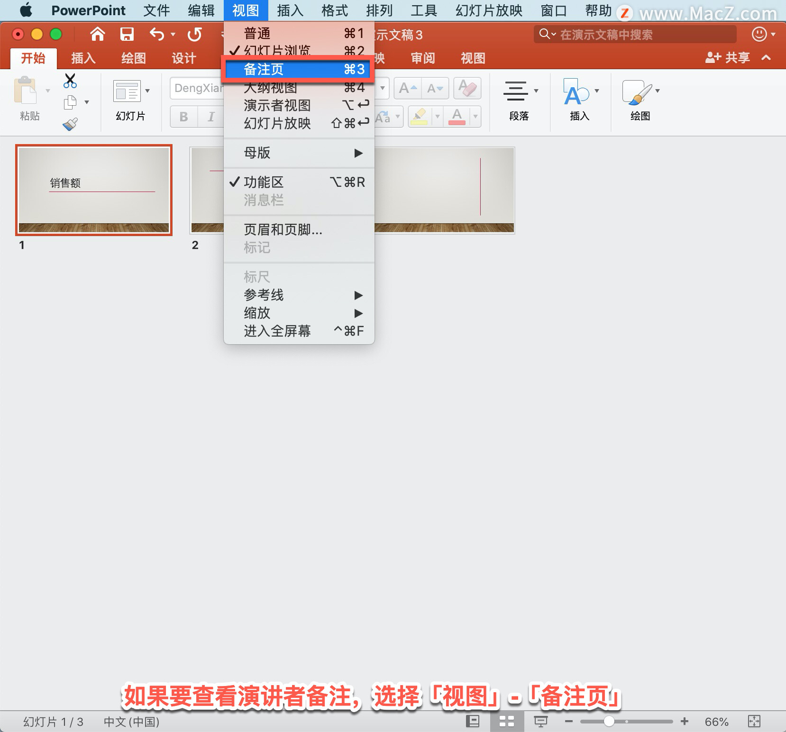Click the zoom out minus icon
This screenshot has height=732, width=786.
pos(569,722)
